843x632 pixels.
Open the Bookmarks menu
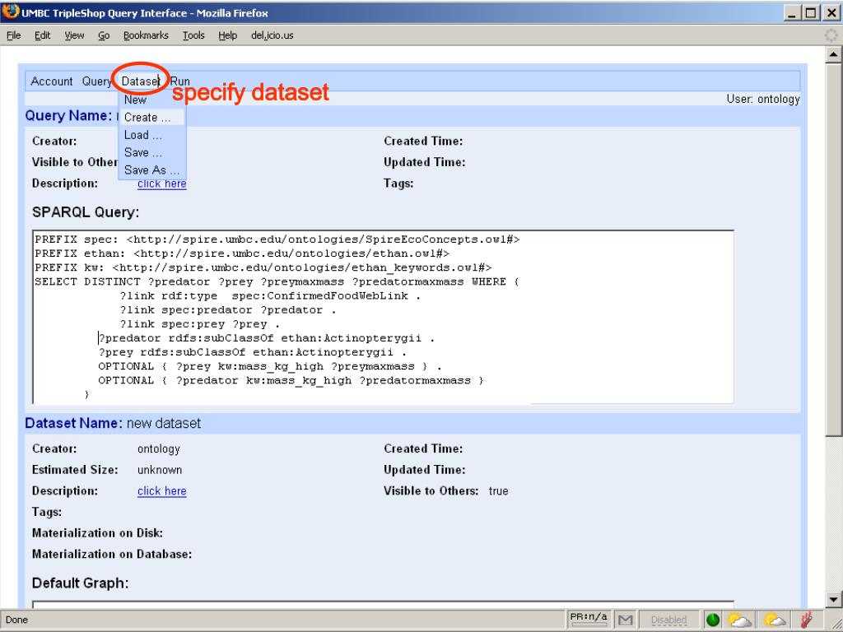(x=146, y=35)
